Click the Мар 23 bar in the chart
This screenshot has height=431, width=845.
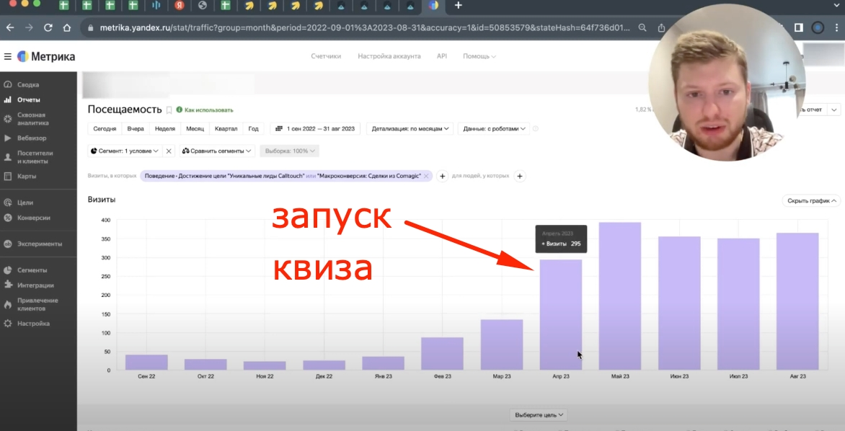501,345
